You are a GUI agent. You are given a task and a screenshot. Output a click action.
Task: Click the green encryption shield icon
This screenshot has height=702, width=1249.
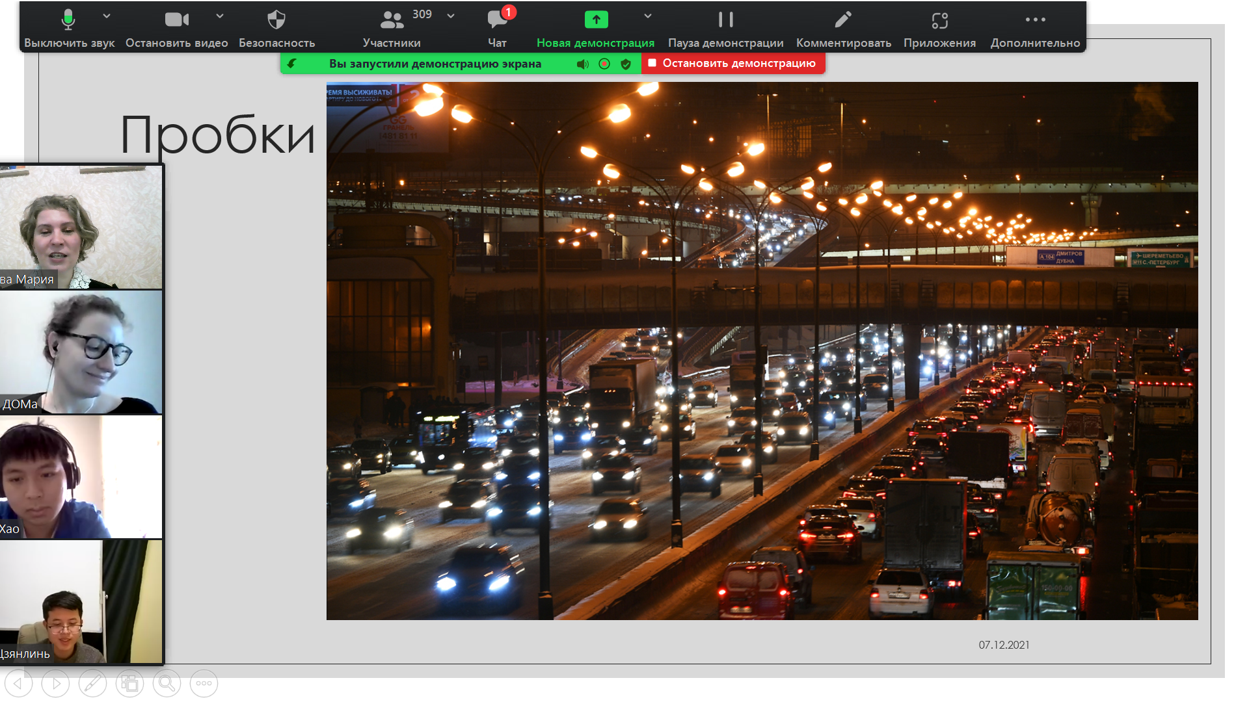coord(626,64)
